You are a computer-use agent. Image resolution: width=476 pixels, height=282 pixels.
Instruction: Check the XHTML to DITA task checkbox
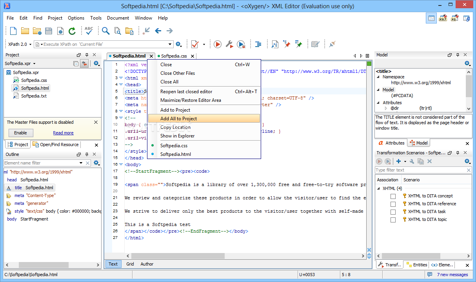coord(393,212)
